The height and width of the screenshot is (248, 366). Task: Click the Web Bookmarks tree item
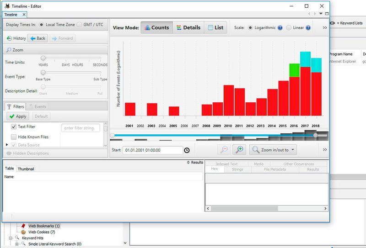tap(44, 226)
